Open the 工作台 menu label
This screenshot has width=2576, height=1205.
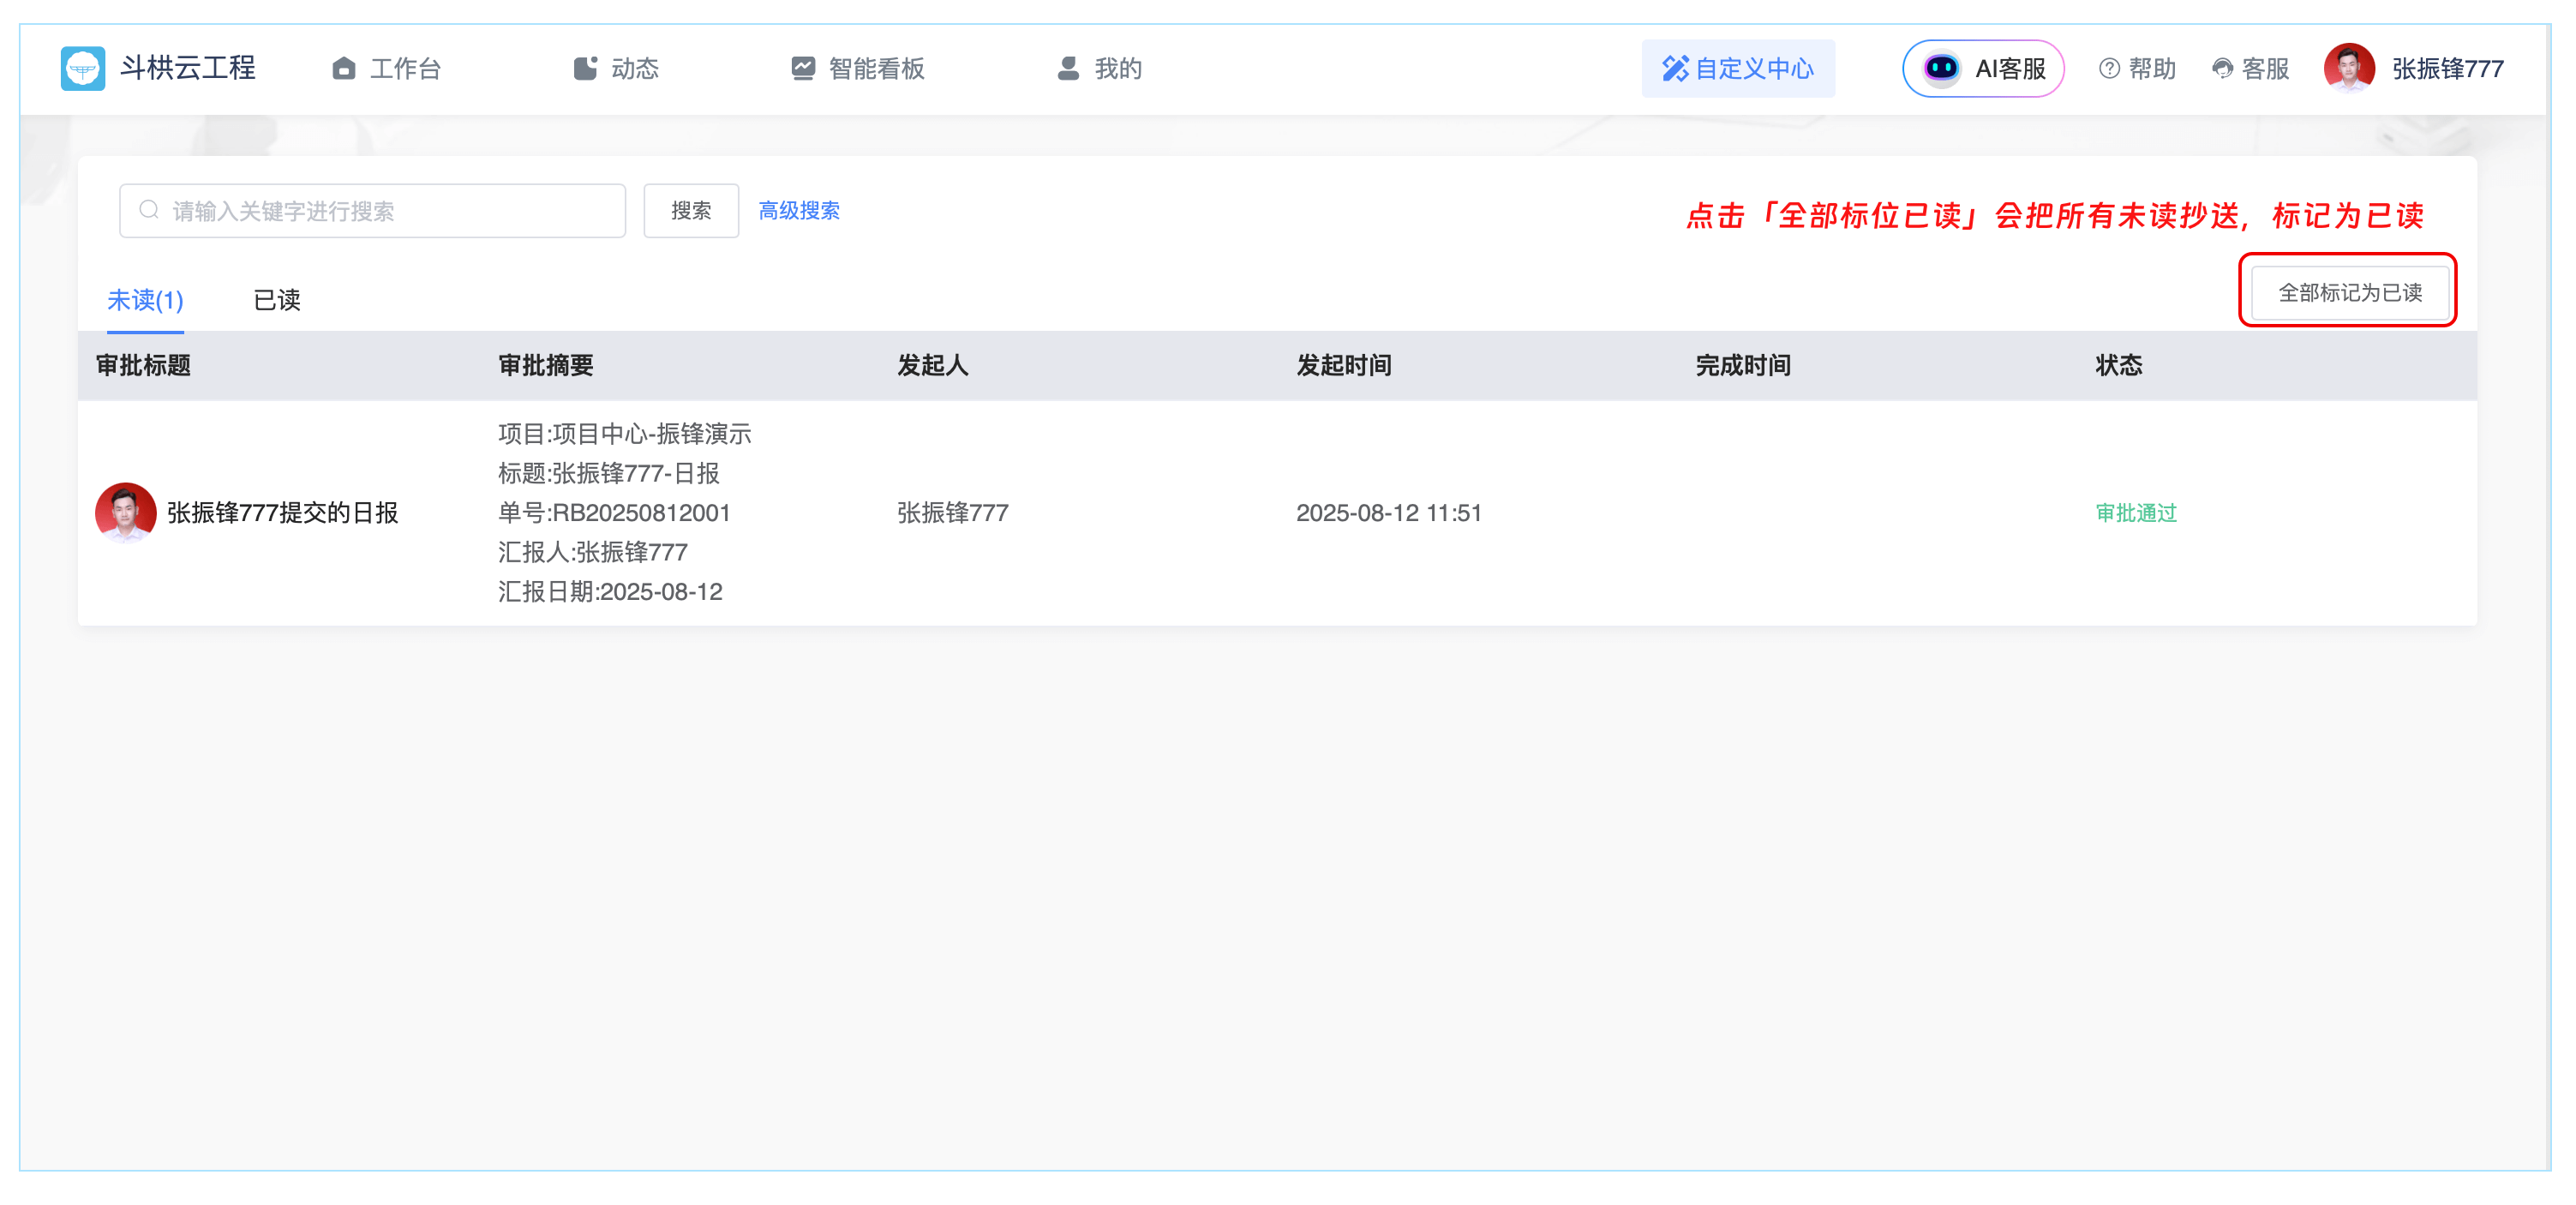click(405, 68)
